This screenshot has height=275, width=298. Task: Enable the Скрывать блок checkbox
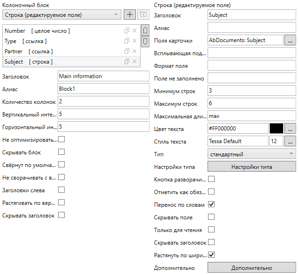click(x=61, y=152)
